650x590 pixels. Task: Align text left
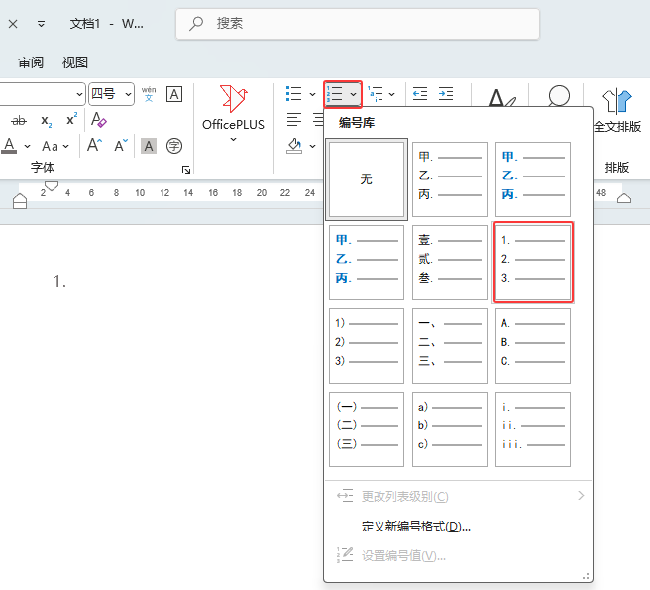294,120
